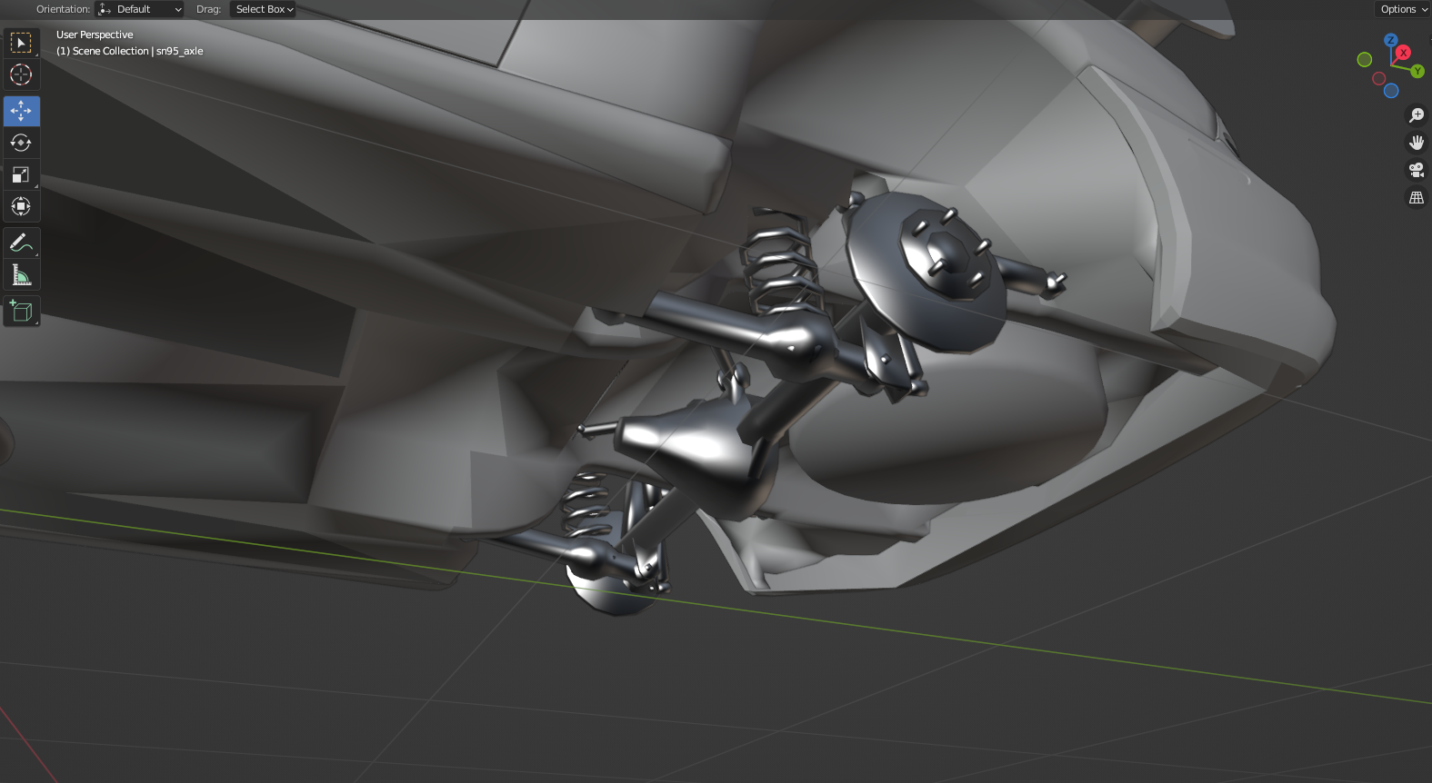The width and height of the screenshot is (1432, 783).
Task: Select the Select Box tool
Action: 21,43
